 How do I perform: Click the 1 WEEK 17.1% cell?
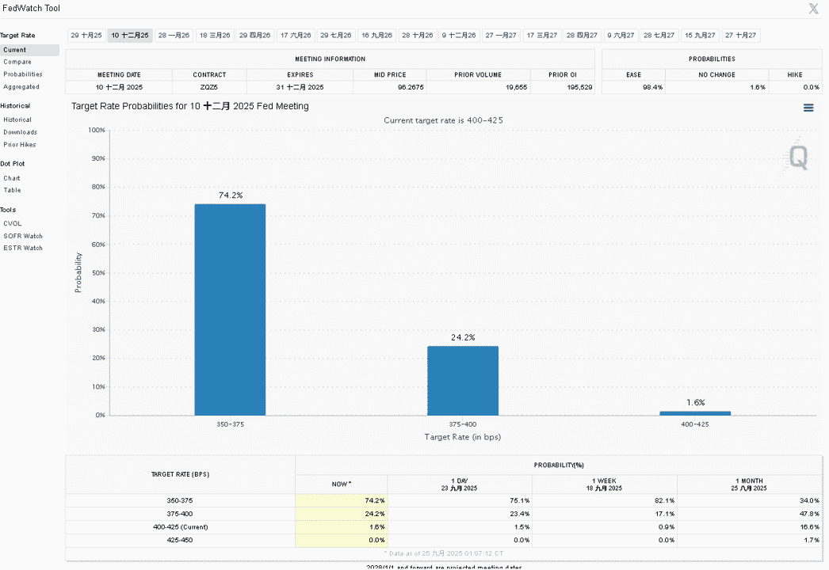coord(605,514)
